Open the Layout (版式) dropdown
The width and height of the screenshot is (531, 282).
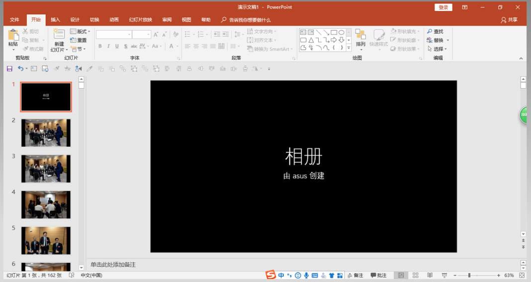tap(82, 32)
